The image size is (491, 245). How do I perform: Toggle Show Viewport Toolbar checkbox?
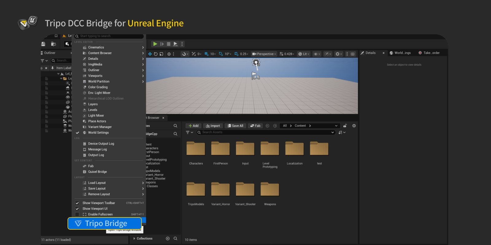[77, 203]
